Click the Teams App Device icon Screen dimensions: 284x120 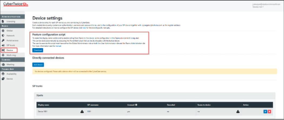click(x=3, y=79)
